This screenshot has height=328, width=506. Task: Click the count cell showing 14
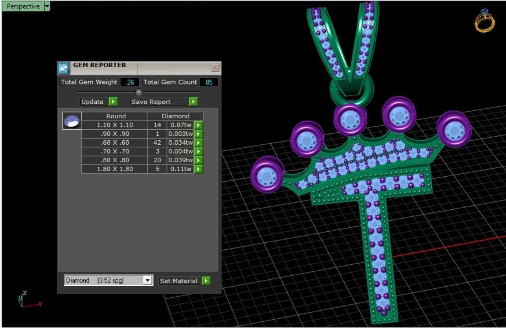coord(157,125)
